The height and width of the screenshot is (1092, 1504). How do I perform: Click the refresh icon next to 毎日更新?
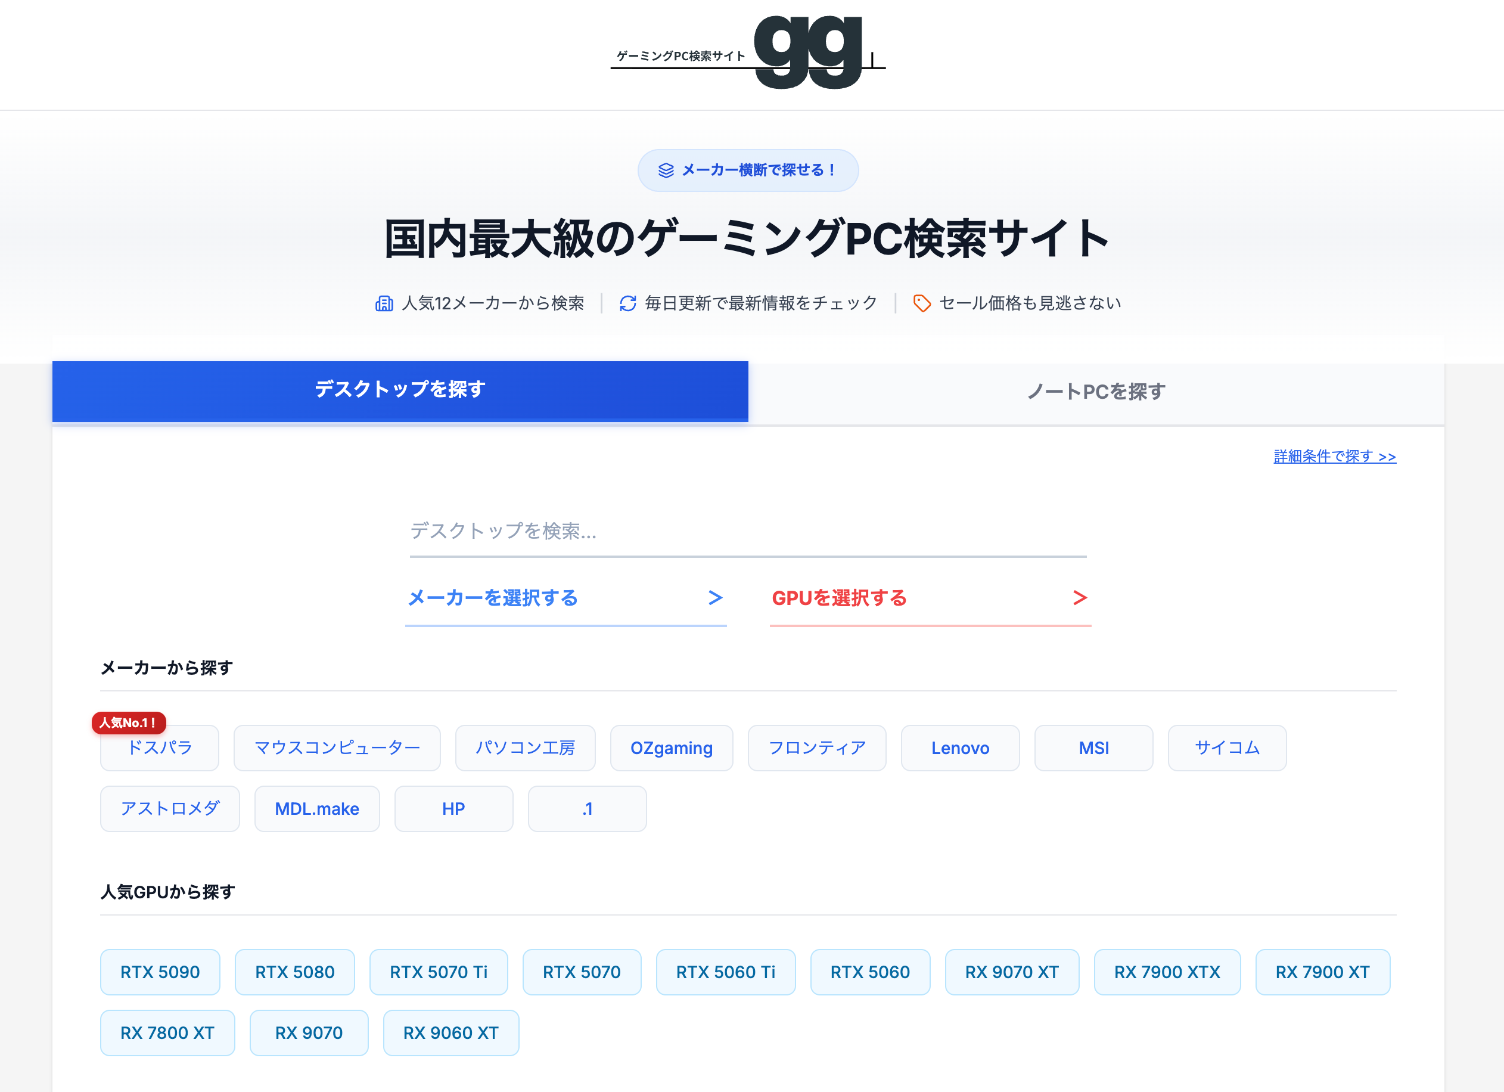[629, 303]
